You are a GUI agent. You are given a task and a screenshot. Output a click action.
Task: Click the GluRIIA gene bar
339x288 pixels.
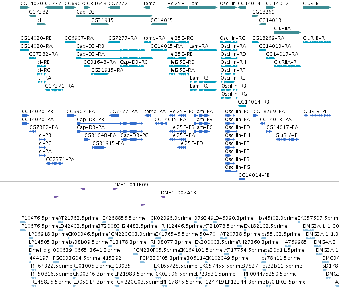tap(287, 33)
